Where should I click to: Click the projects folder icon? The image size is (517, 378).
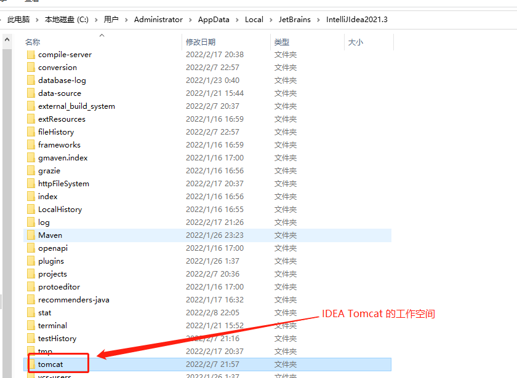coord(31,274)
